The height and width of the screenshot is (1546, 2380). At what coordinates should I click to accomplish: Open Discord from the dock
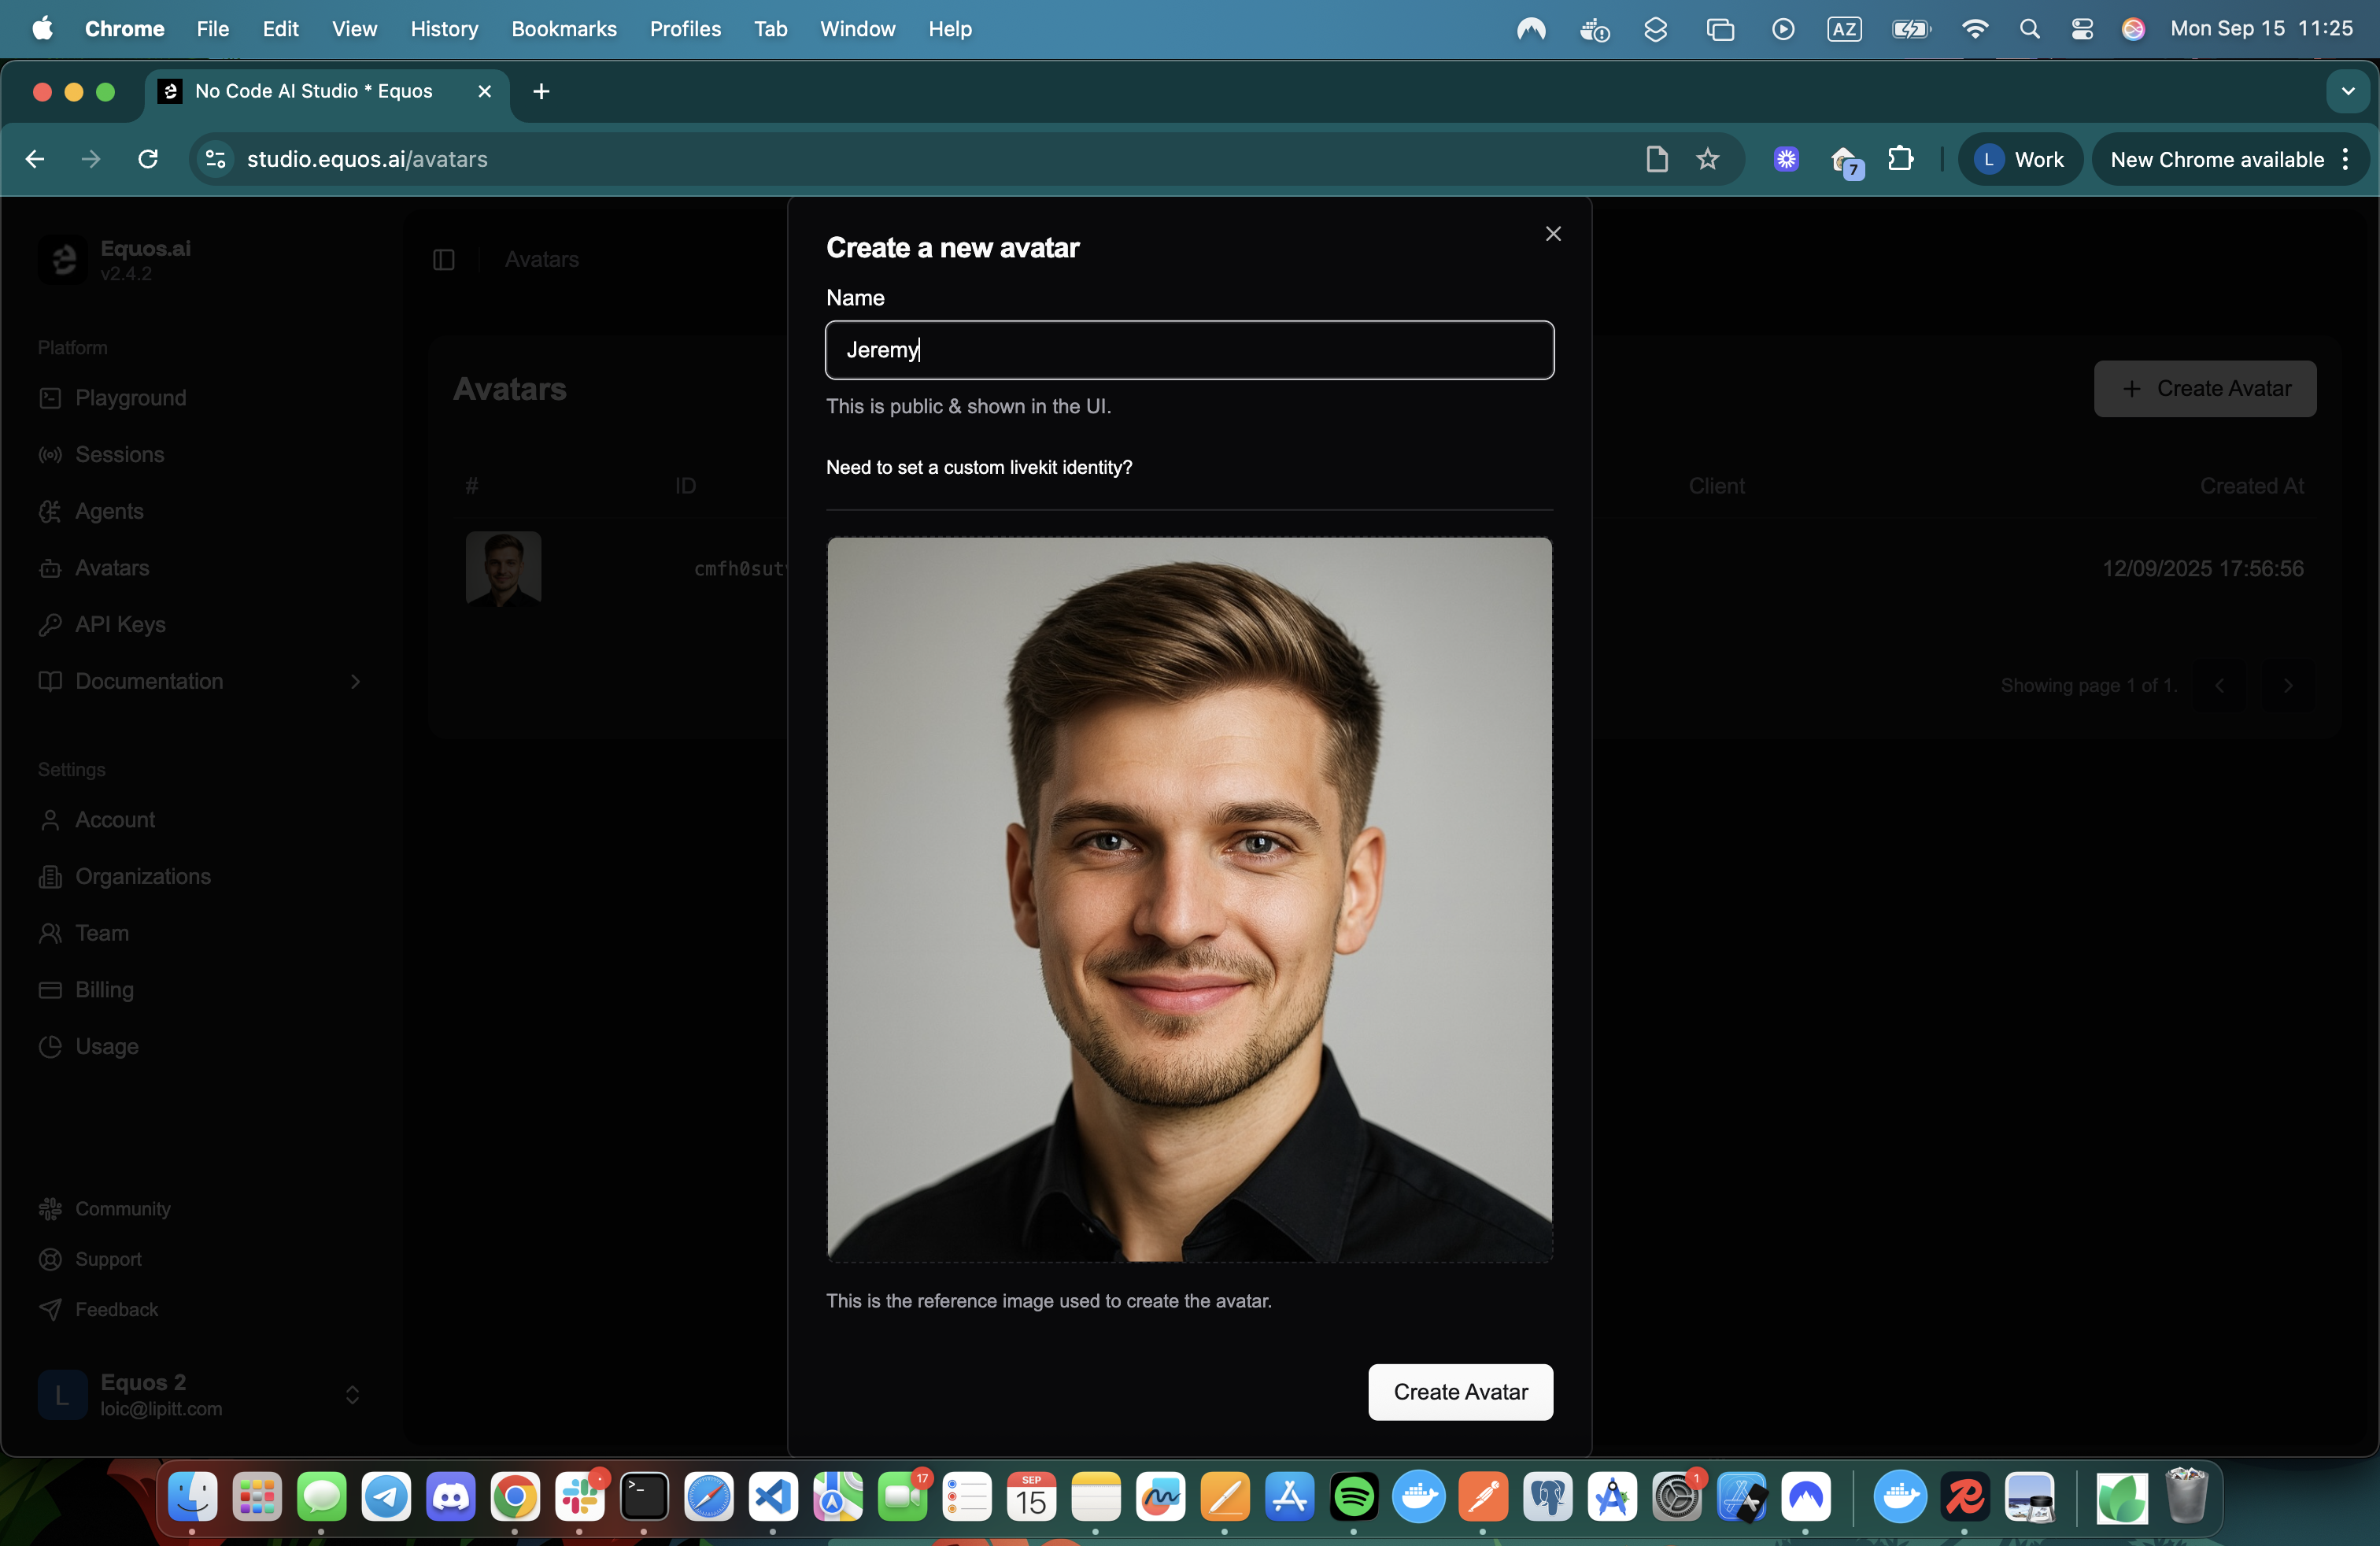(x=451, y=1496)
